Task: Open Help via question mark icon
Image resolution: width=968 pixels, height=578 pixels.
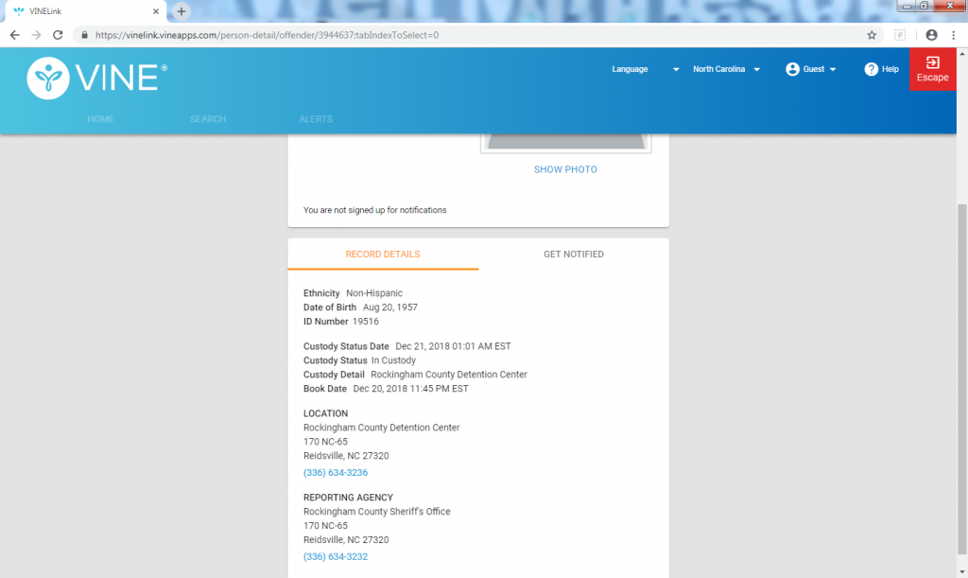Action: point(871,69)
